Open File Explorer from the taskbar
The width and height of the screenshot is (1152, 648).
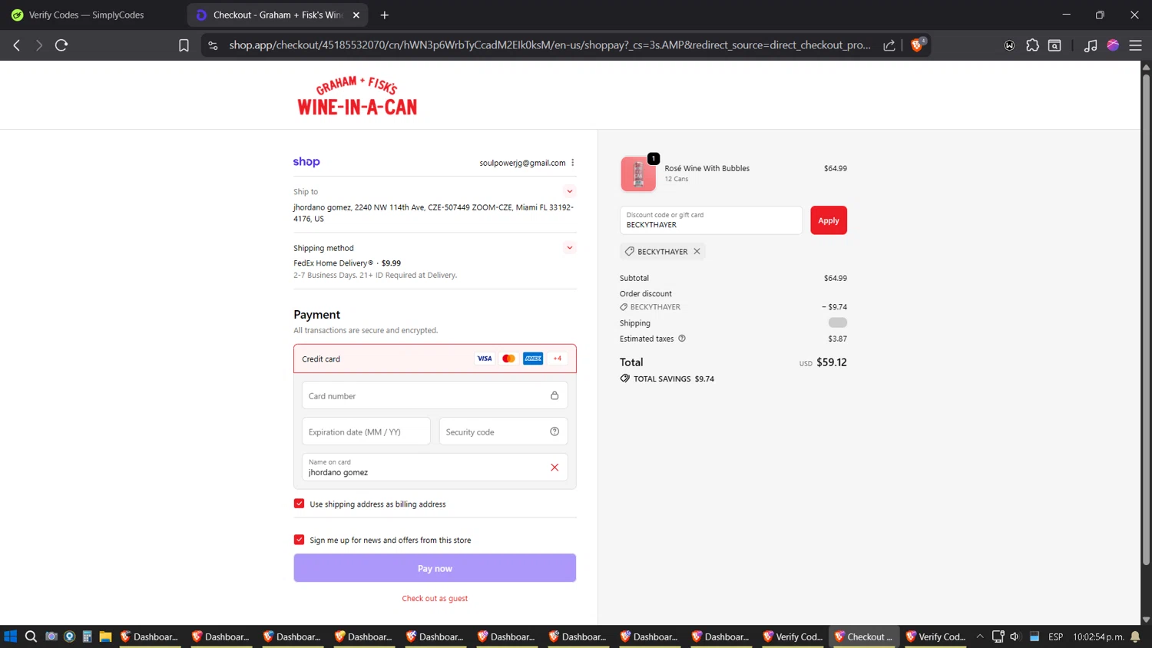[x=105, y=636]
